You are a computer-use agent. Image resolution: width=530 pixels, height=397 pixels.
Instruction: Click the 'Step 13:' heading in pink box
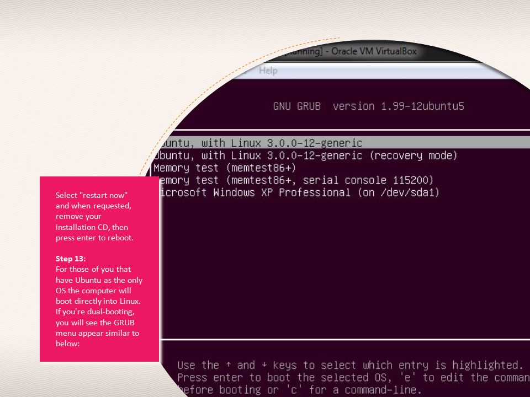click(x=71, y=259)
